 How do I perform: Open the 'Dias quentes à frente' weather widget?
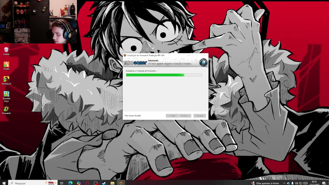(x=265, y=183)
